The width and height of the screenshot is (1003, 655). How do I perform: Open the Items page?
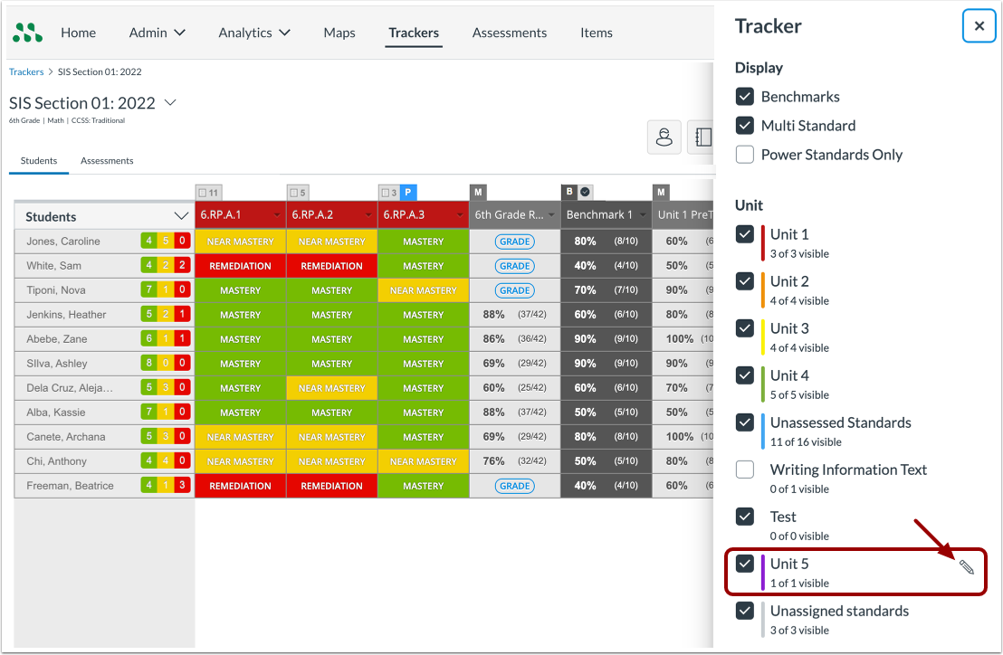point(597,33)
